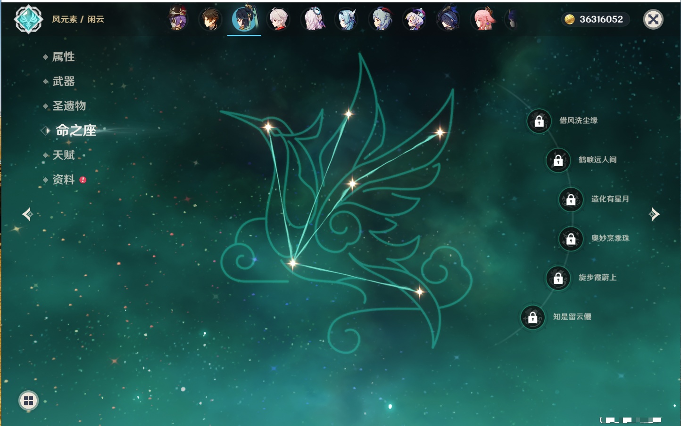Image resolution: width=681 pixels, height=426 pixels.
Task: Open the 圣遗物 artifacts tab
Action: [x=69, y=106]
